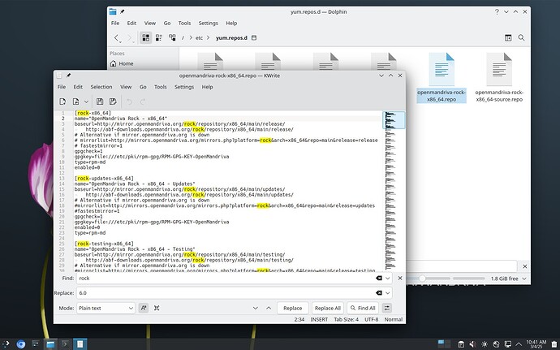Viewport: 560px width, 350px height.
Task: Click the etc breadcrumb in Dolphin
Action: [x=199, y=37]
